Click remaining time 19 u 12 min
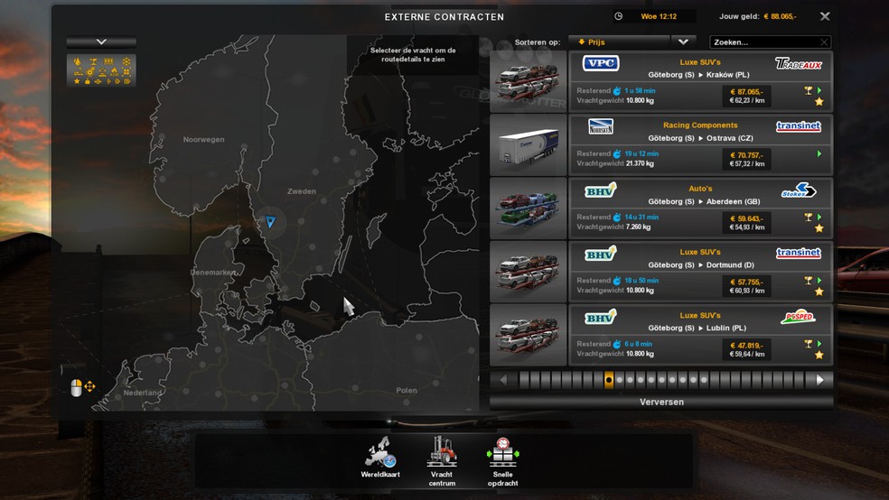Viewport: 889px width, 500px height. [641, 154]
